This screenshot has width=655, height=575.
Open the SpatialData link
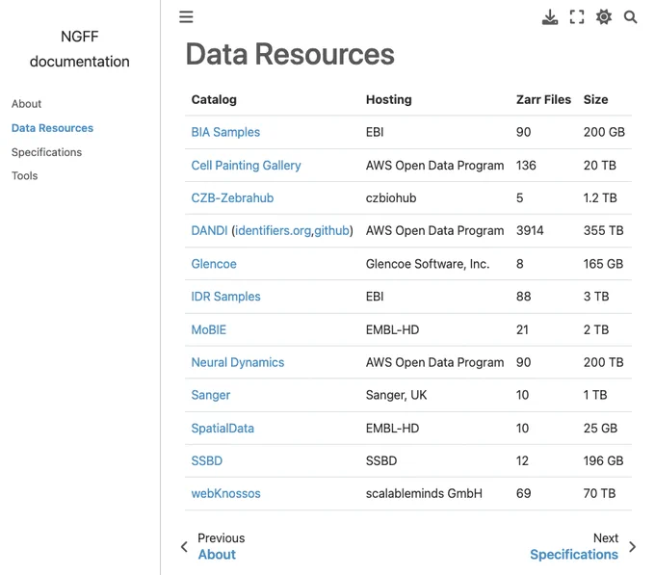pos(223,429)
